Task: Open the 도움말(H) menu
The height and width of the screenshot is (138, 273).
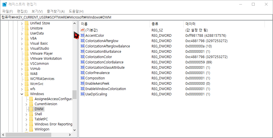Action: pyautogui.click(x=76, y=12)
